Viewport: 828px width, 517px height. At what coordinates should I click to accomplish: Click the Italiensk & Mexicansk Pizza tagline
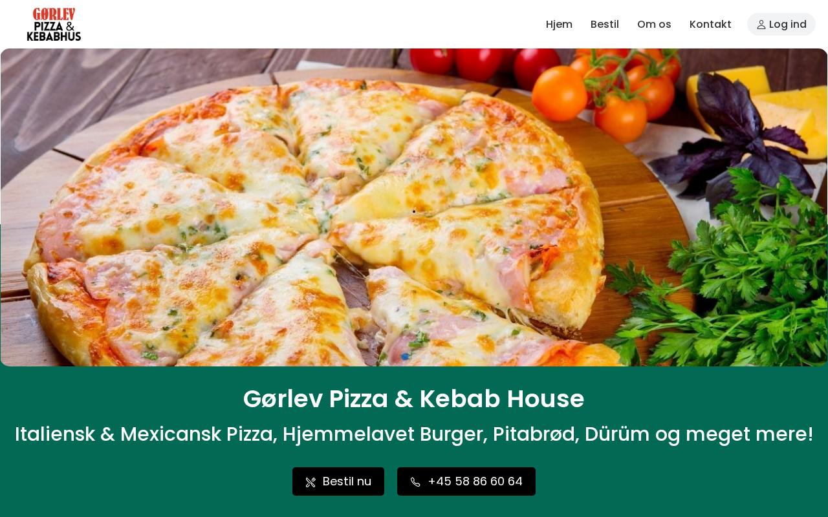tap(414, 434)
